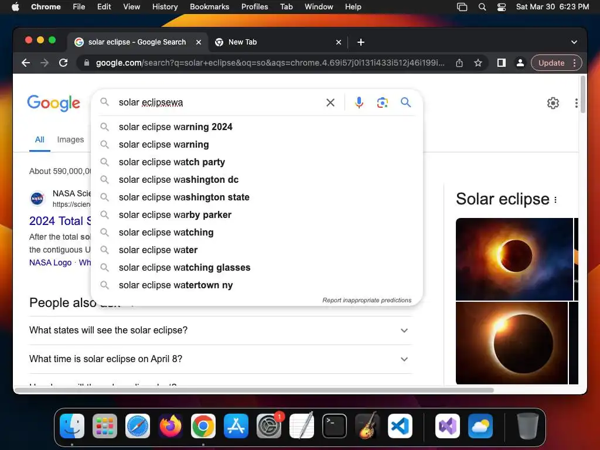
Task: Open GarageBand in the dock
Action: (367, 425)
